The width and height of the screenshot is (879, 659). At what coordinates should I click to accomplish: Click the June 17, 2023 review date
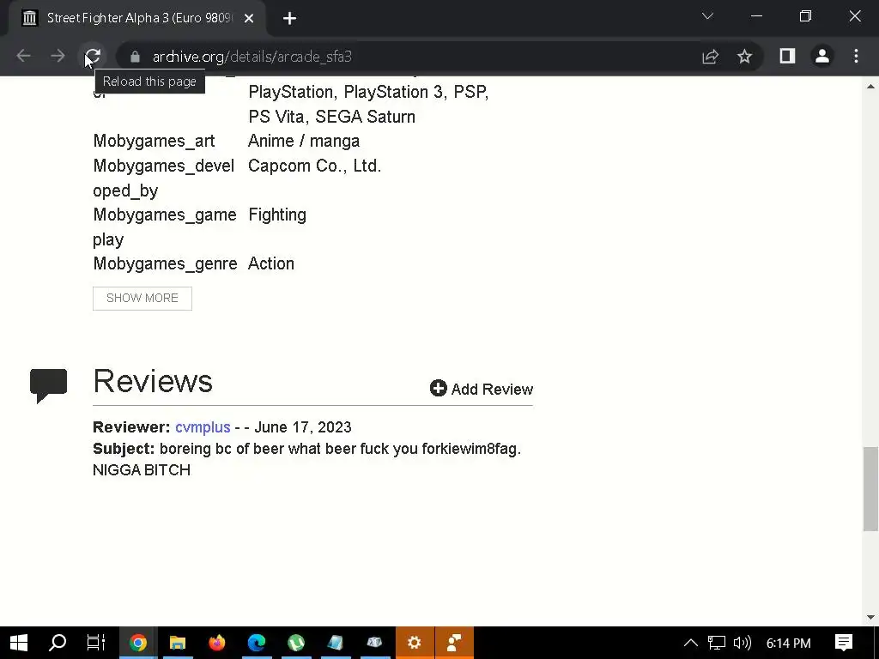(x=303, y=427)
